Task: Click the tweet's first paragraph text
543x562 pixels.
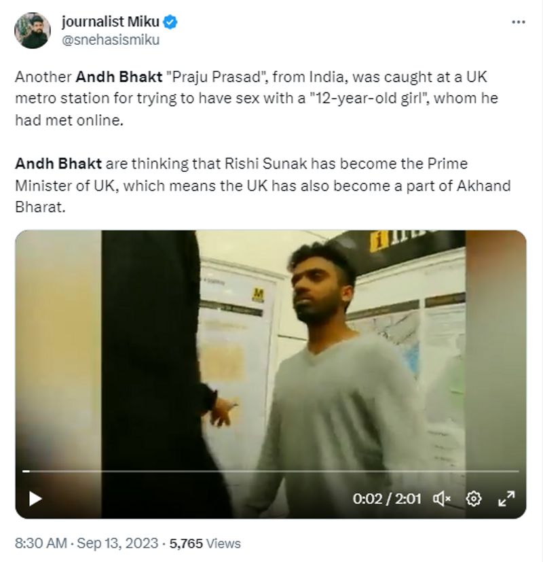Action: (257, 99)
